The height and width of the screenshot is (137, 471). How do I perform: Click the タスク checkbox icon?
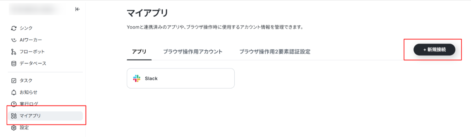click(x=14, y=81)
